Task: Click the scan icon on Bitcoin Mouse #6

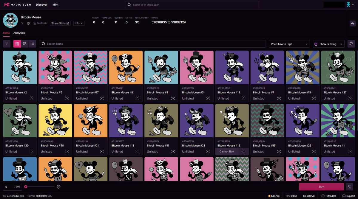Action: [67, 98]
